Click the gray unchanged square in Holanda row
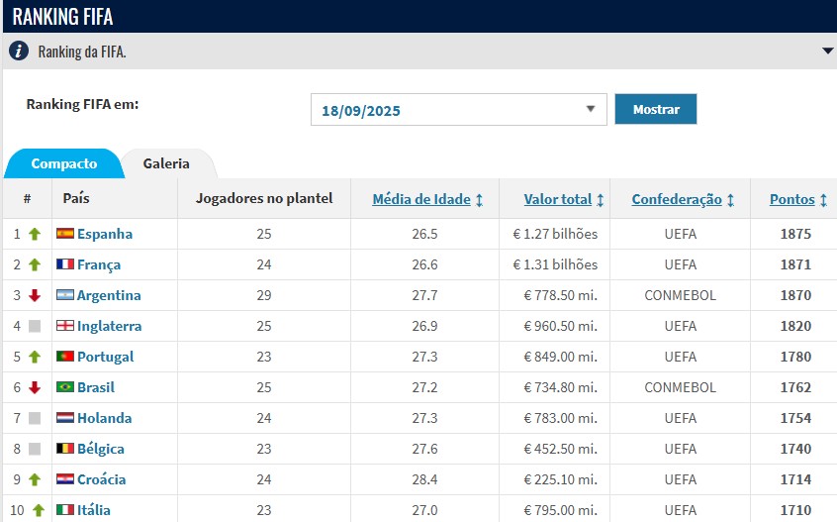The width and height of the screenshot is (837, 522). pyautogui.click(x=35, y=418)
